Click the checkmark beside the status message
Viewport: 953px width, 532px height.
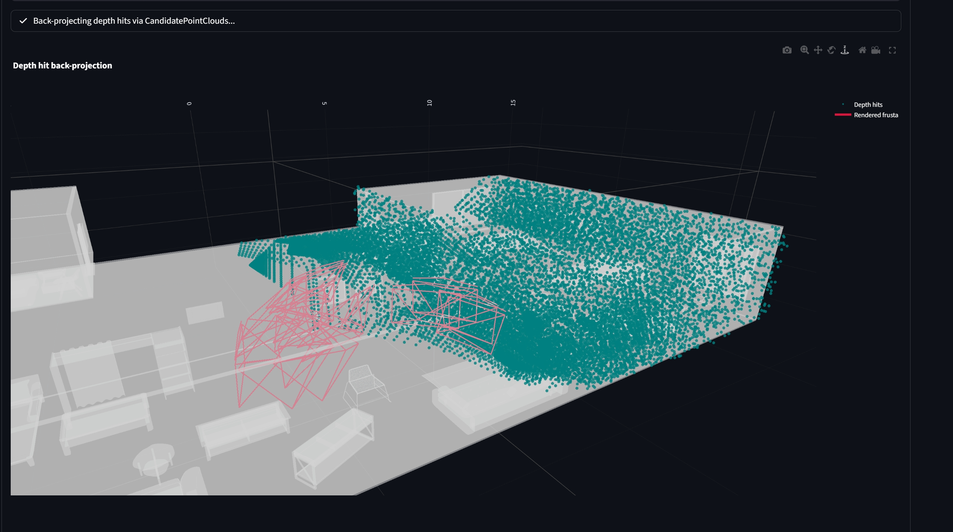pyautogui.click(x=23, y=21)
